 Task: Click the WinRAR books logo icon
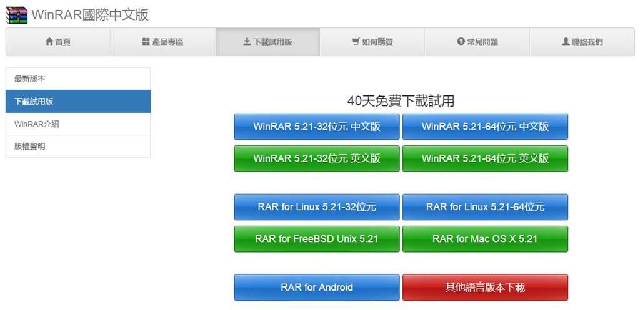point(17,15)
